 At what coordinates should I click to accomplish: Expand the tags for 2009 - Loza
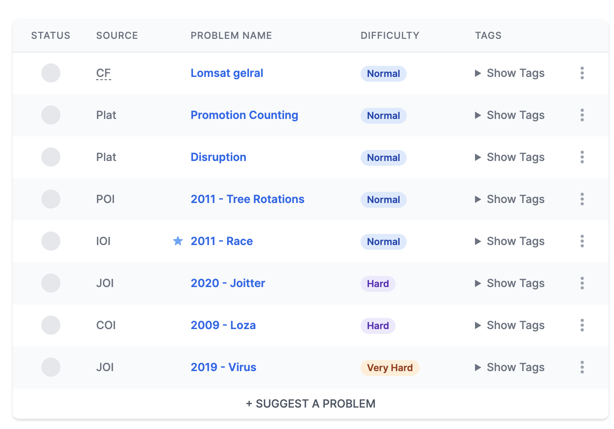click(510, 325)
